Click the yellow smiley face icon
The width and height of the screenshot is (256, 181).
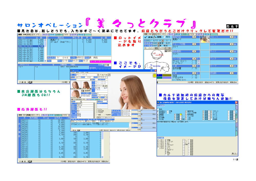[x=155, y=75]
